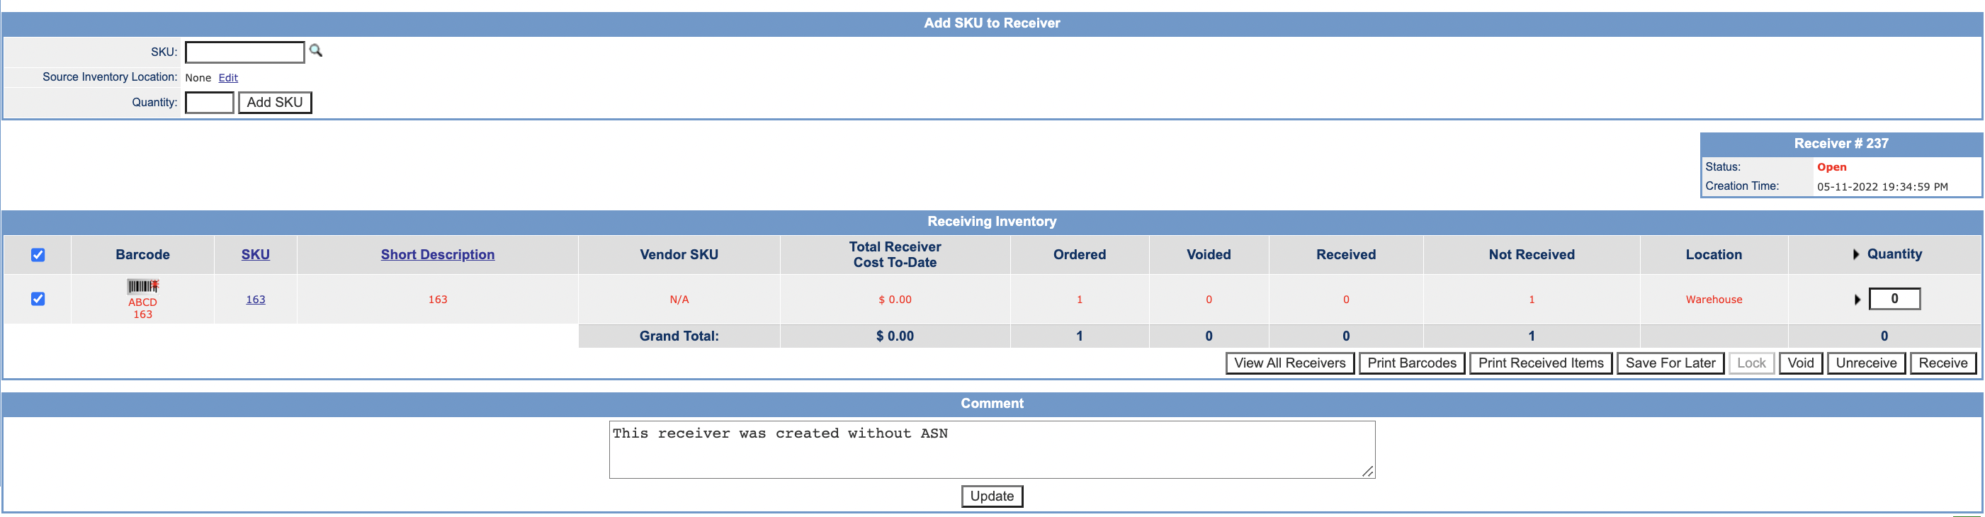Click the Voided column header
This screenshot has width=1985, height=517.
1209,255
